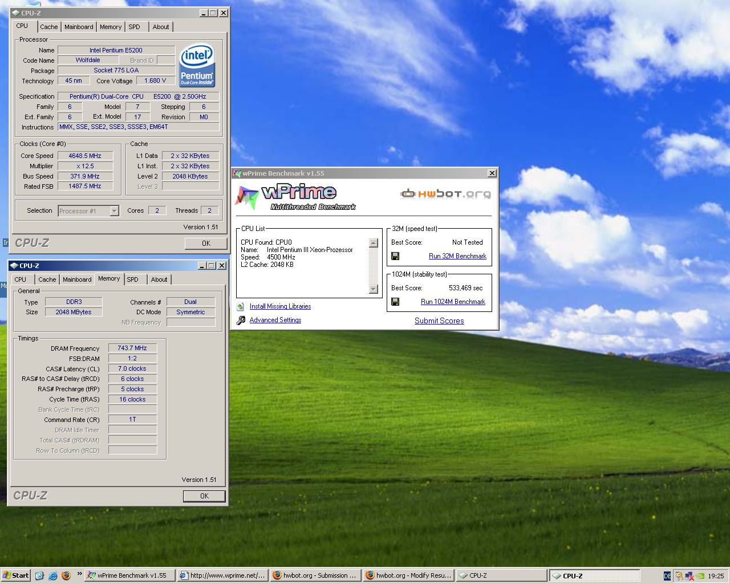Click the Submit Scores link

pos(439,321)
